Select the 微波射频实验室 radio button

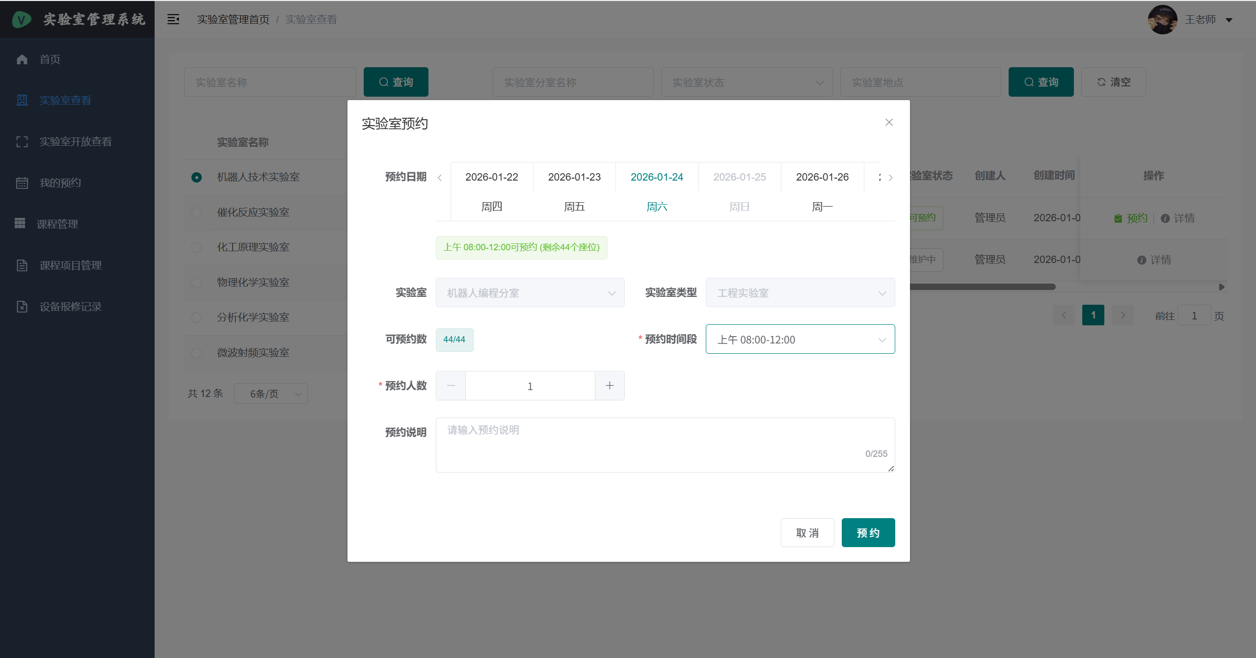point(196,353)
